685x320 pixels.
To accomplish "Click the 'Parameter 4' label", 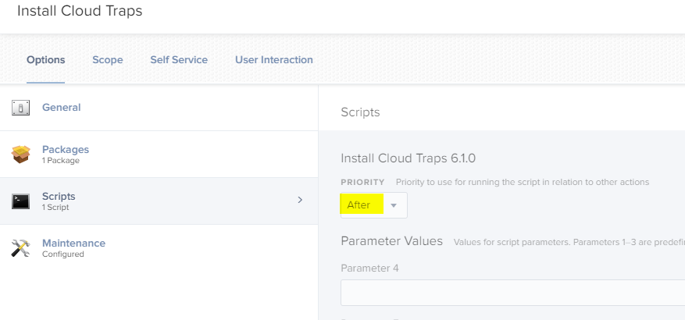I will point(369,268).
